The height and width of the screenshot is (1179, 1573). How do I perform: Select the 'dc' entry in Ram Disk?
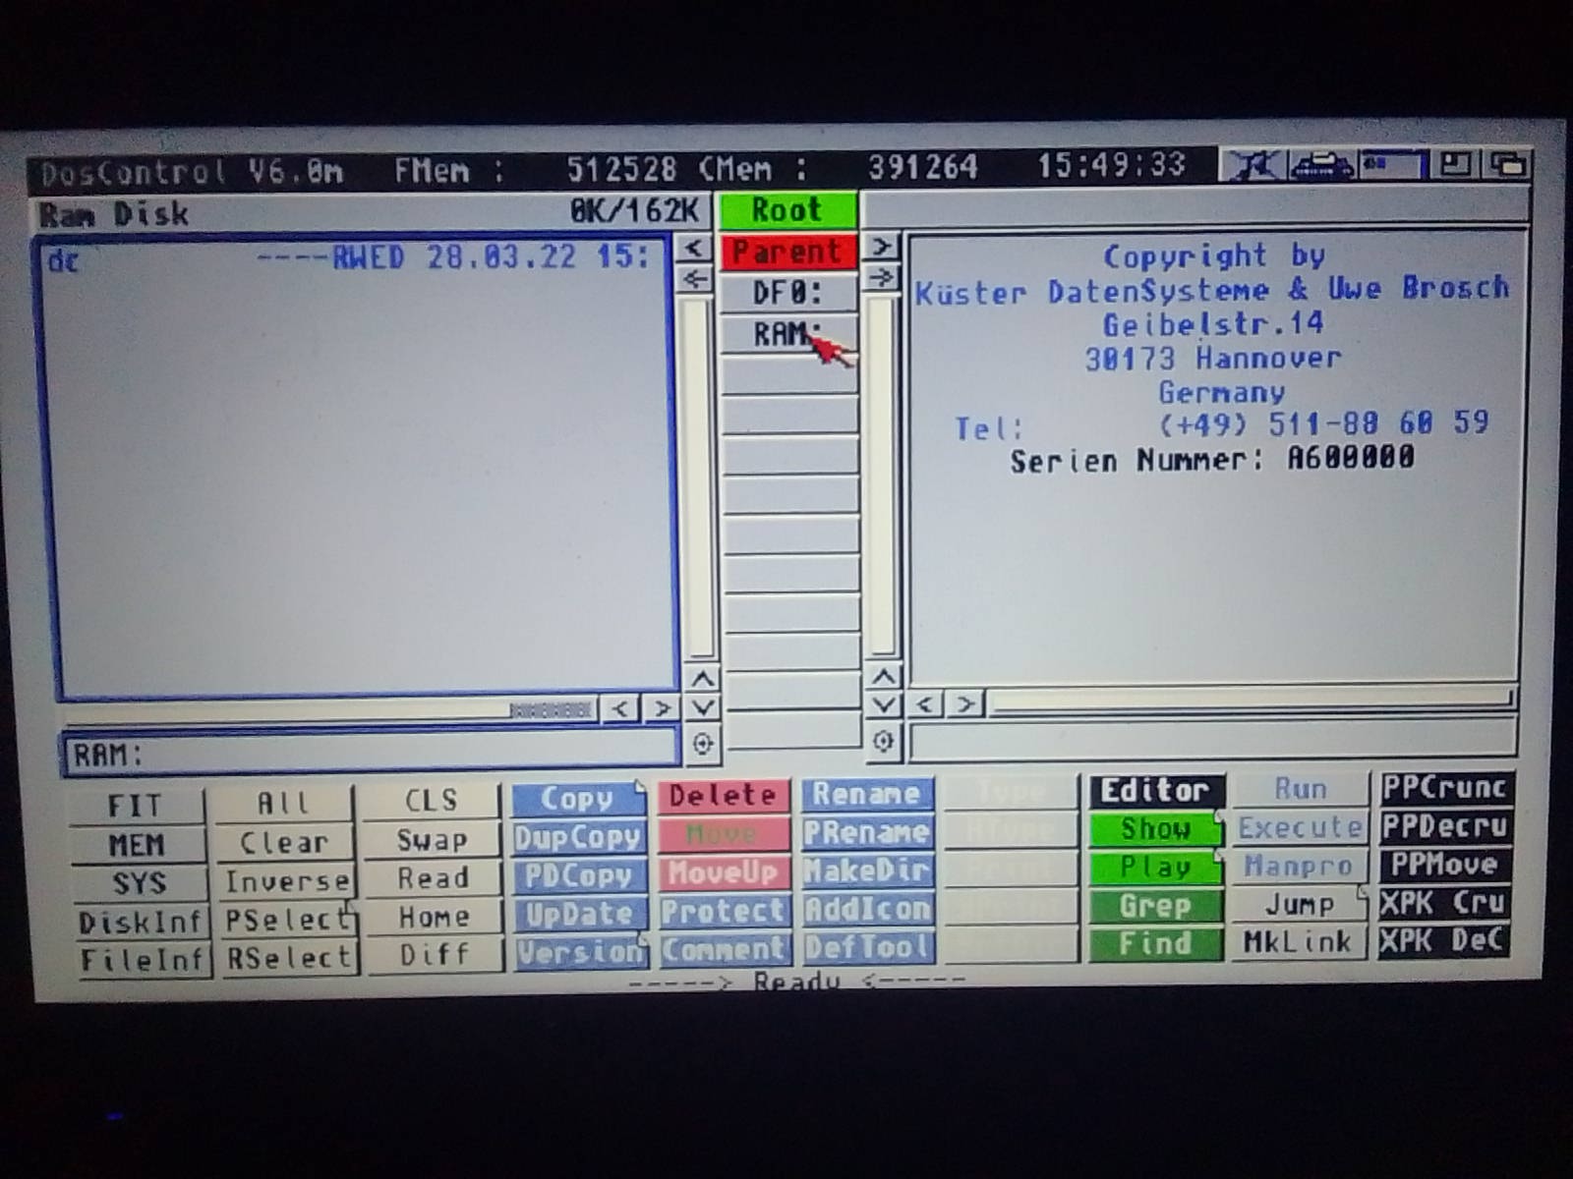[65, 260]
